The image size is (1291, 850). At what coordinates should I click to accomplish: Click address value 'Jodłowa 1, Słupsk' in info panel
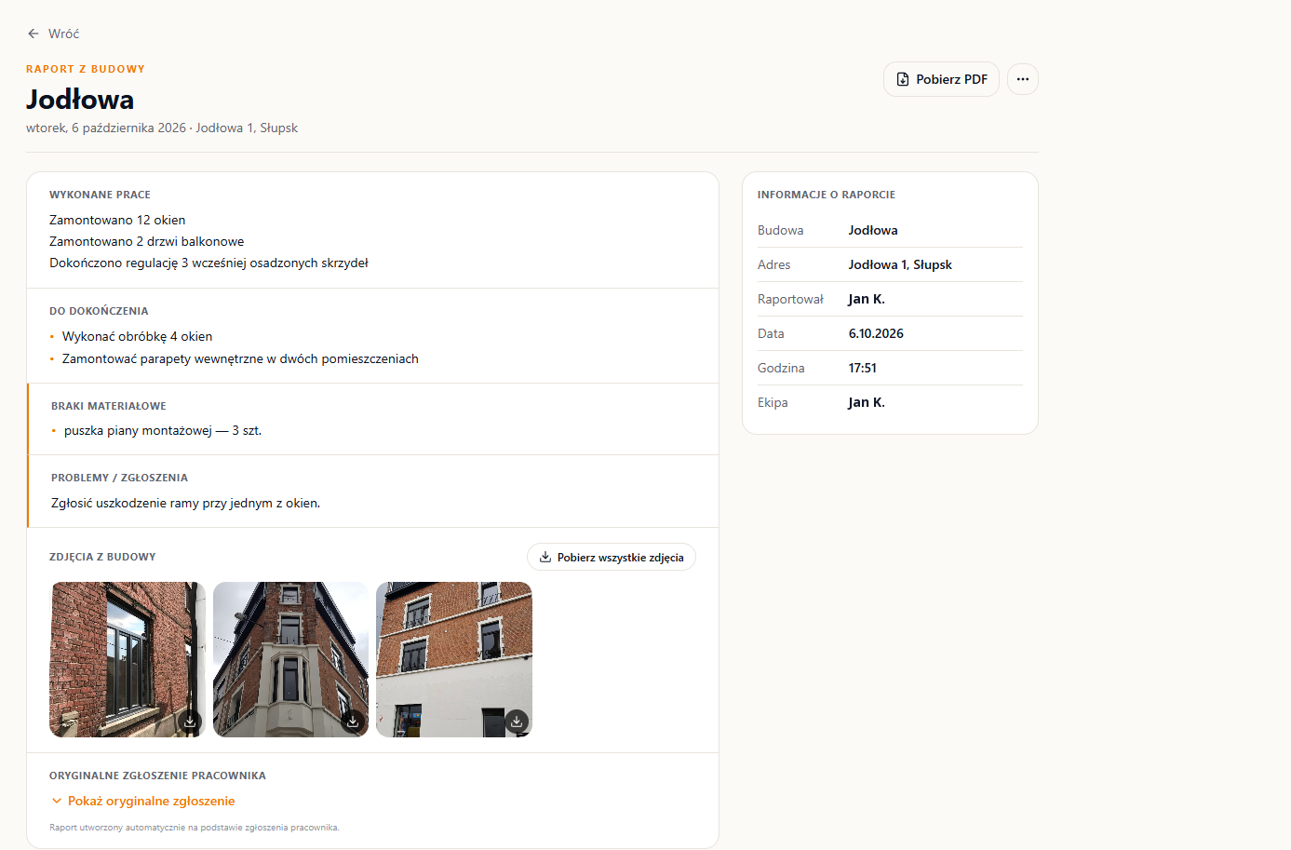pyautogui.click(x=900, y=264)
